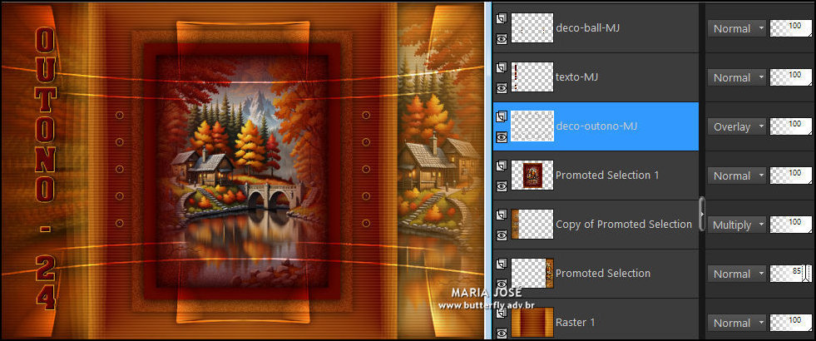
Task: Open the Overlay blend mode dropdown
Action: click(x=736, y=126)
